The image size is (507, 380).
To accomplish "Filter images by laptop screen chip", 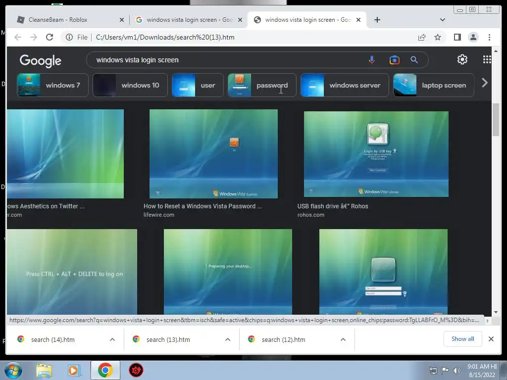I will 434,85.
